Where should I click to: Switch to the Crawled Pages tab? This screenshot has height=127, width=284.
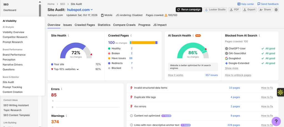coord(85,25)
